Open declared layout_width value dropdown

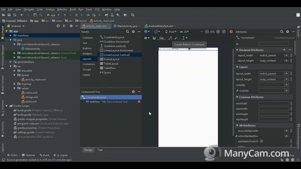pos(286,55)
